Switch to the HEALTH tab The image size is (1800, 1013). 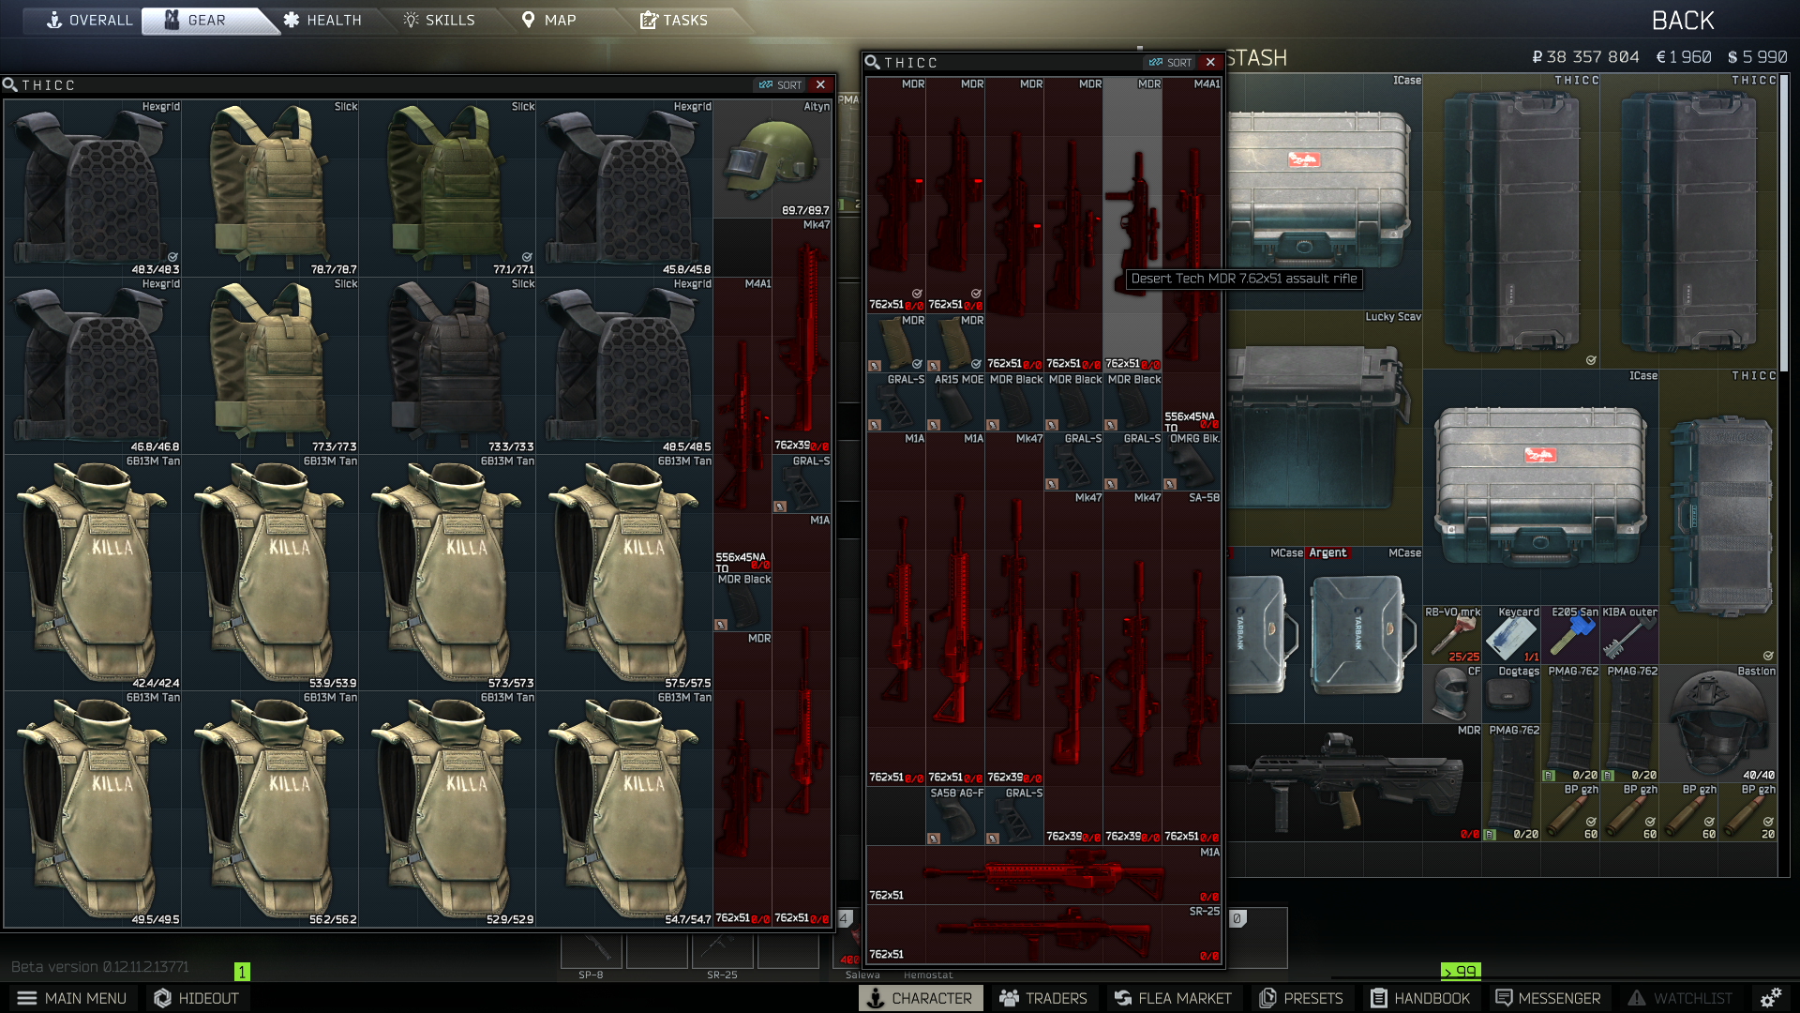click(x=323, y=19)
